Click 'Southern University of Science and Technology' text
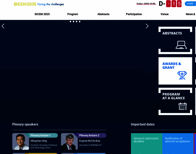Screen dimensions: 196x154 (44, 146)
